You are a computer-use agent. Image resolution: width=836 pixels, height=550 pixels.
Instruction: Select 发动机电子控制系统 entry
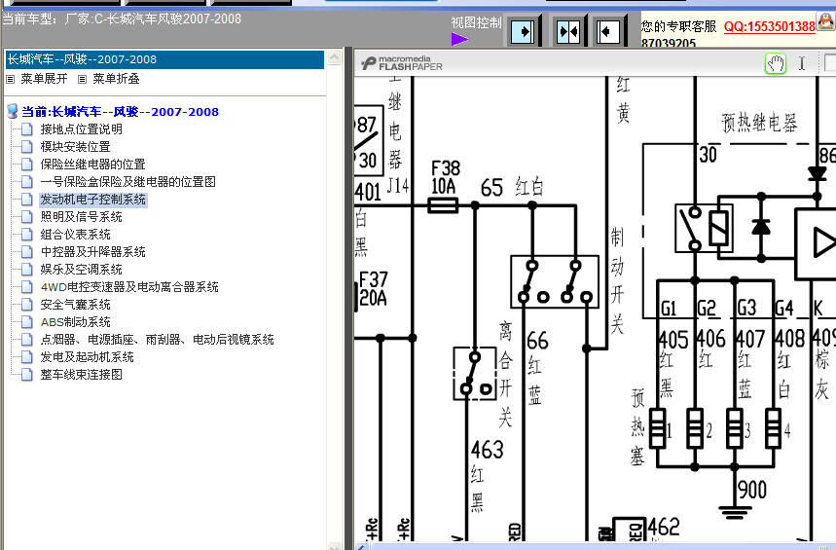tap(92, 200)
